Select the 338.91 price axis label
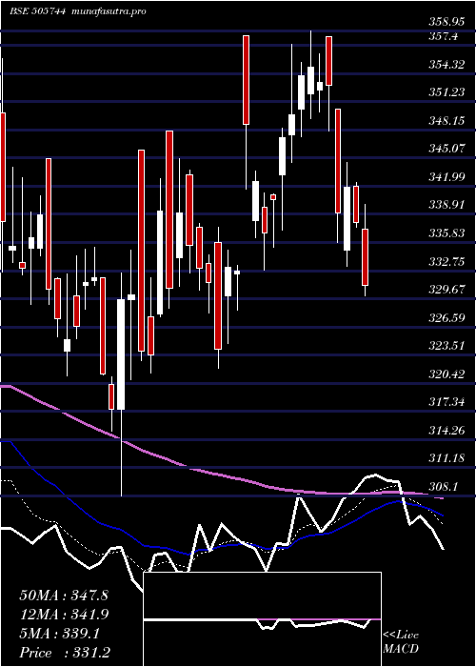The image size is (476, 667). (446, 205)
